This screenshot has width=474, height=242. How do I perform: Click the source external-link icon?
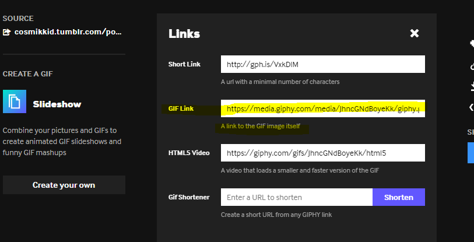pos(6,32)
